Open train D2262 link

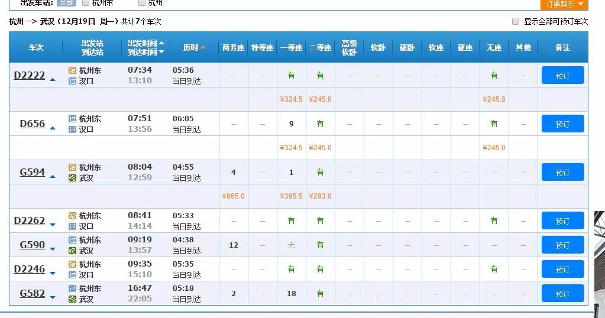pos(30,221)
